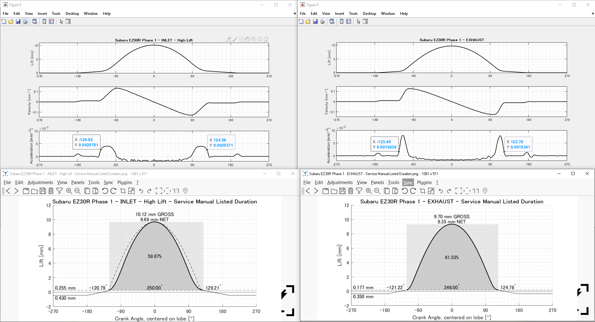
Task: Select data tip X 122.76 in Figure 8
Action: pyautogui.click(x=518, y=144)
